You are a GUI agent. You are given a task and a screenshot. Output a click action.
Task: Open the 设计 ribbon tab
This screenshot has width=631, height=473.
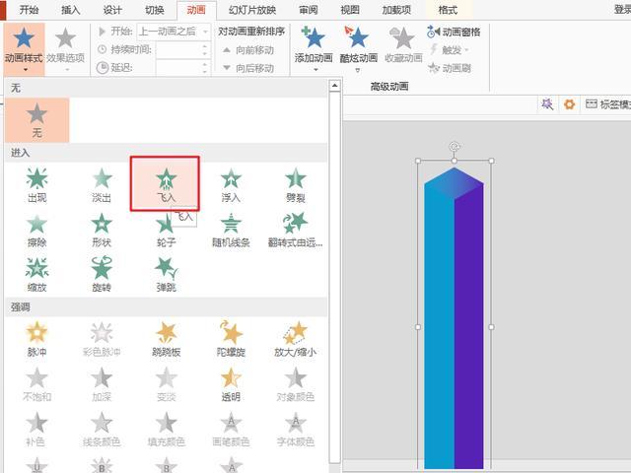tap(112, 10)
